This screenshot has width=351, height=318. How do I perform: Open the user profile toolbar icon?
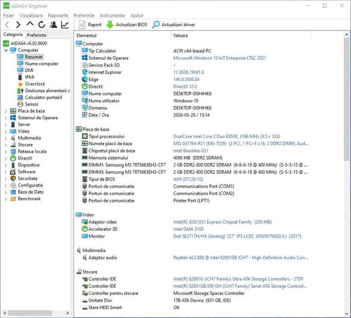point(53,25)
